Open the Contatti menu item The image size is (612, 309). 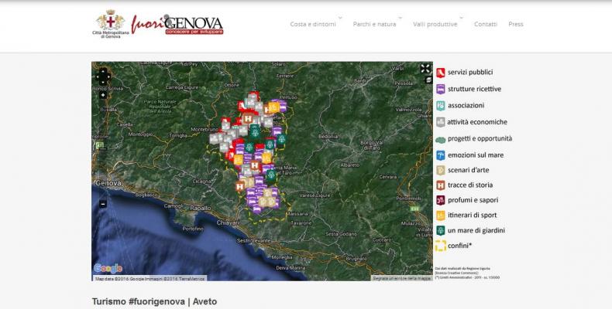[486, 24]
